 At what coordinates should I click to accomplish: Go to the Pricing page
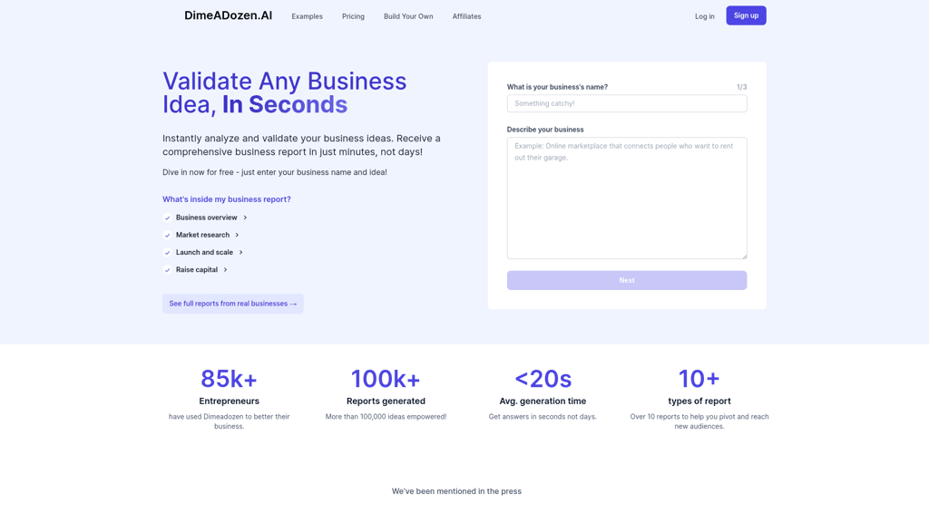click(353, 16)
